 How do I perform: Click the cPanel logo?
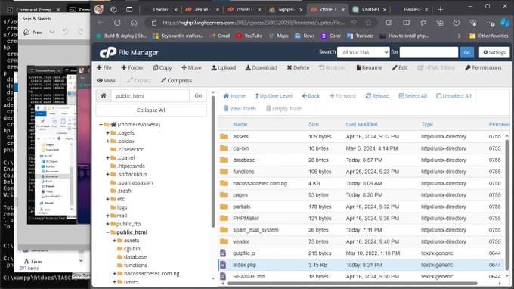(107, 52)
